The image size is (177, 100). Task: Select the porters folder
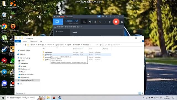(47, 60)
